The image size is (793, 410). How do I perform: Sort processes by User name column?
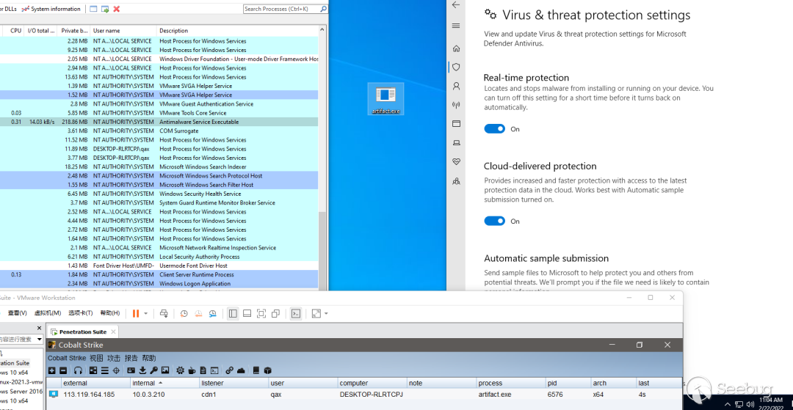click(x=123, y=31)
